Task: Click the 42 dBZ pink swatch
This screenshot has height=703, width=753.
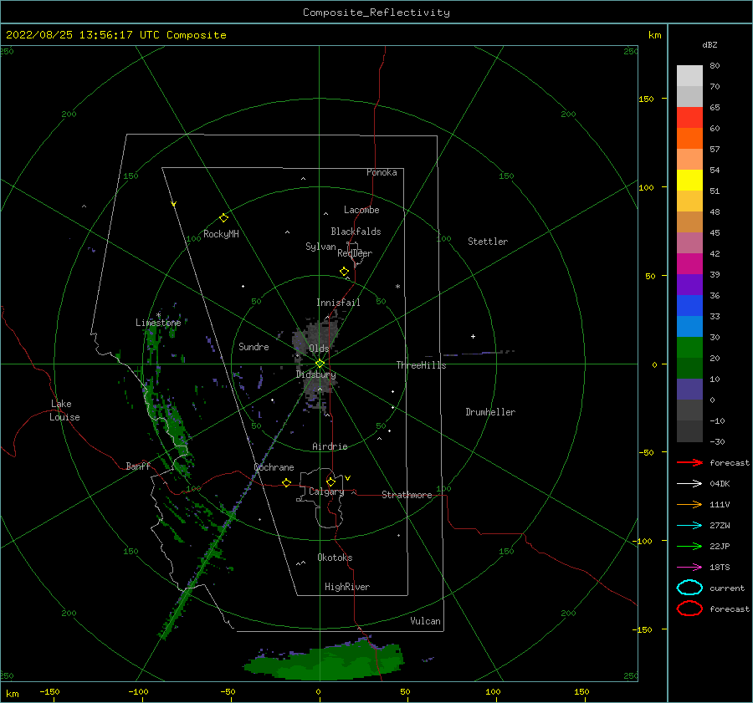Action: [689, 242]
